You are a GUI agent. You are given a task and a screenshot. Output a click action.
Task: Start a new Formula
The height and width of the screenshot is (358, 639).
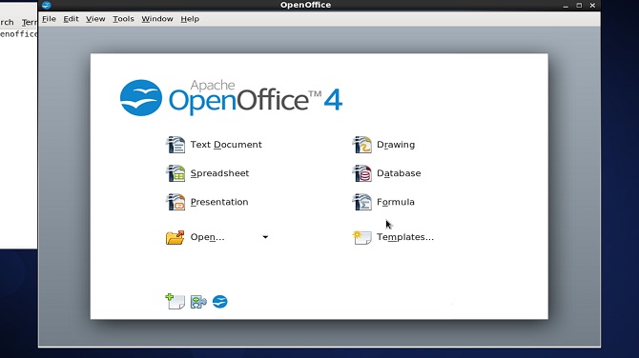pos(395,202)
